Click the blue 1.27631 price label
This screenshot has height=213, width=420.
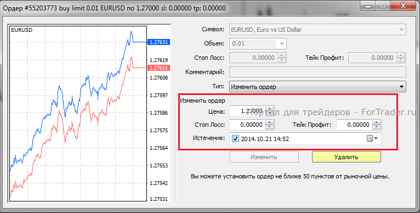158,42
